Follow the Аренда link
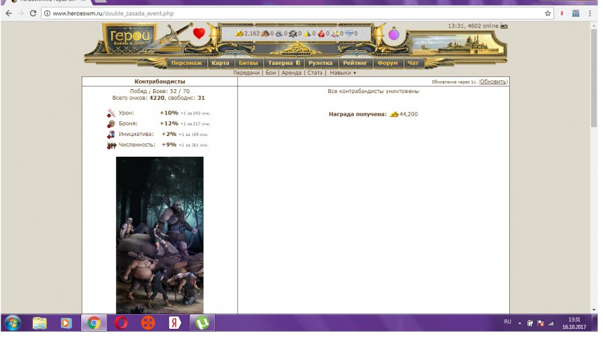This screenshot has height=339, width=603. [x=291, y=72]
